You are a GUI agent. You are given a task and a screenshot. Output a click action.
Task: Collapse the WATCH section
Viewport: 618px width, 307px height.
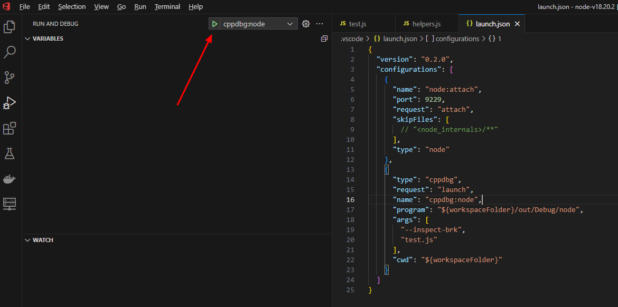[27, 240]
